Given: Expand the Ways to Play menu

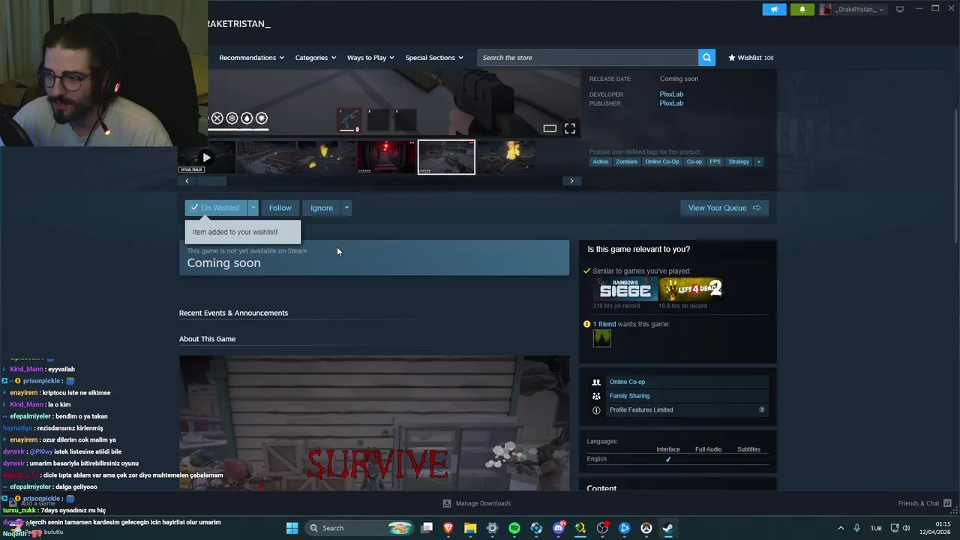Looking at the screenshot, I should tap(370, 58).
